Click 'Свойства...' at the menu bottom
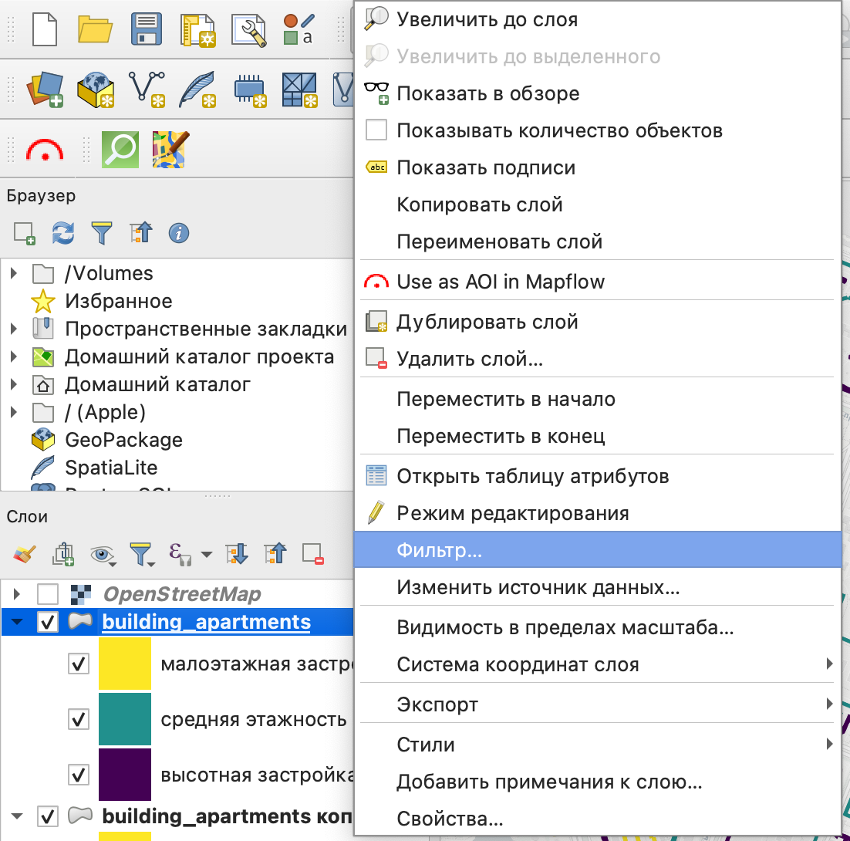 [450, 819]
